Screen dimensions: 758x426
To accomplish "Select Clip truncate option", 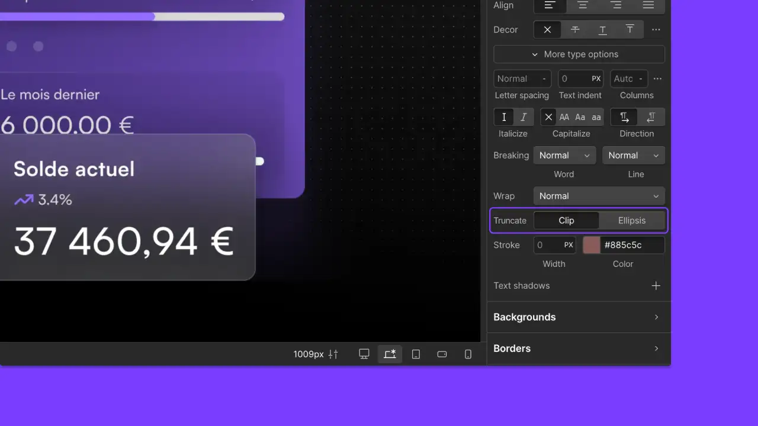I will (566, 220).
